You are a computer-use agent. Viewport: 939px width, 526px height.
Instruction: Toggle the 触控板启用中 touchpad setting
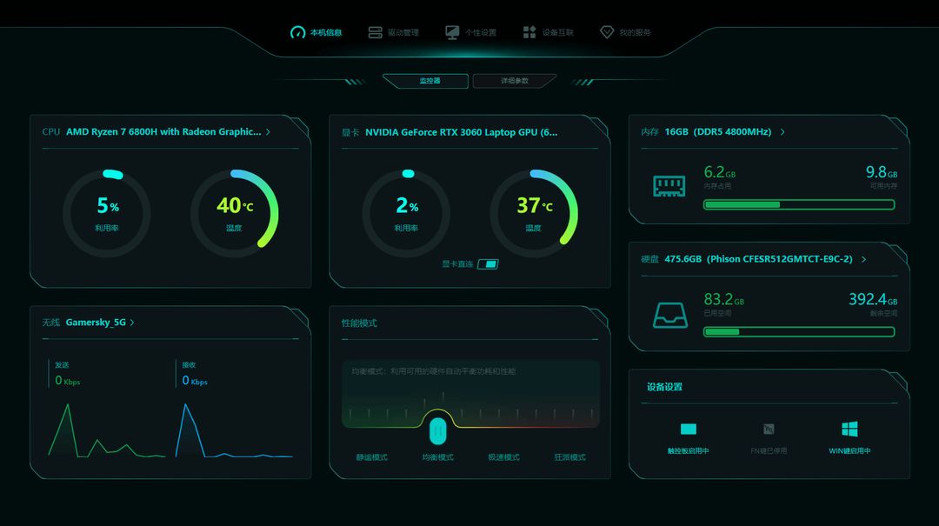point(688,438)
